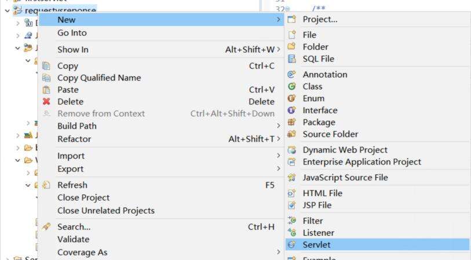Create a new Dynamic Web Project
The image size is (471, 260).
point(345,149)
